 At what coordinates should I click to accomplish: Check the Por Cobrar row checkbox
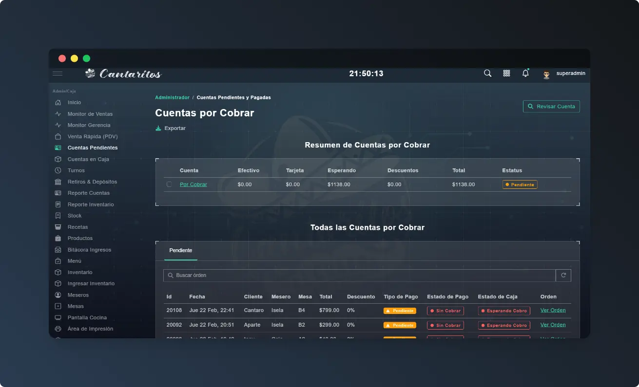click(169, 184)
